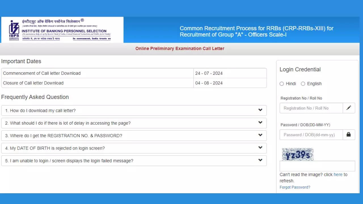Click the pencil icon beside Registration No field
The image size is (363, 204).
coord(349,108)
